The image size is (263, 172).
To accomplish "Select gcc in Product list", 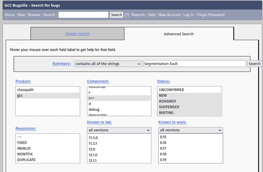I will (x=48, y=95).
